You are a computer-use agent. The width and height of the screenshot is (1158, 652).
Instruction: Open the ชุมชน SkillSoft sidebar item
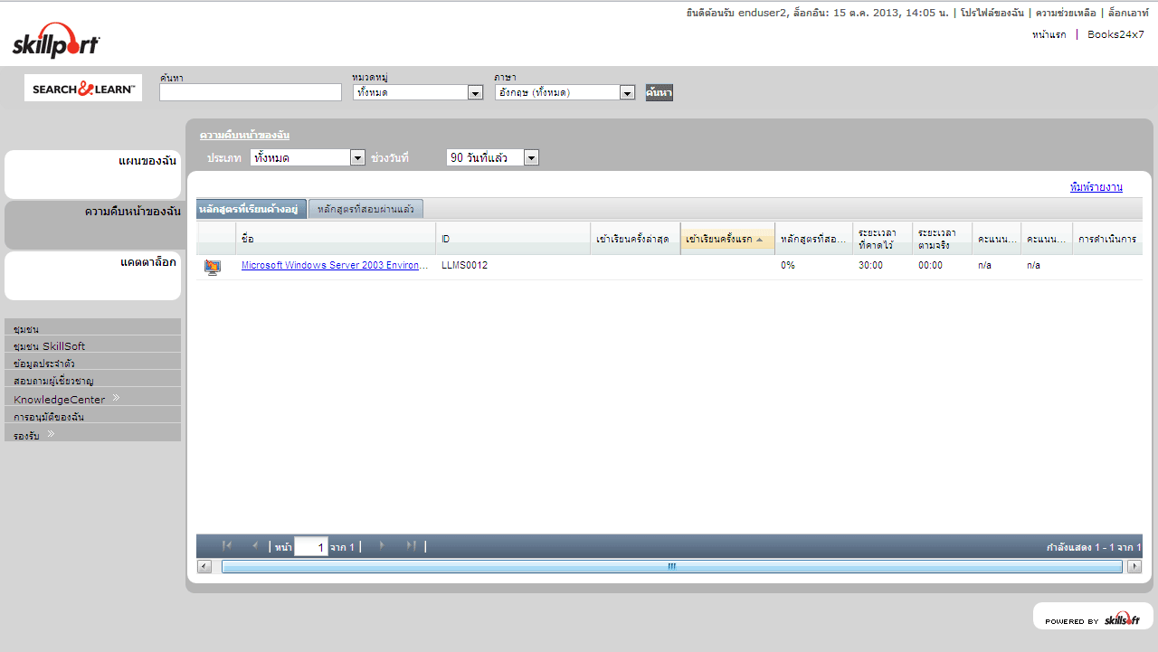click(92, 345)
